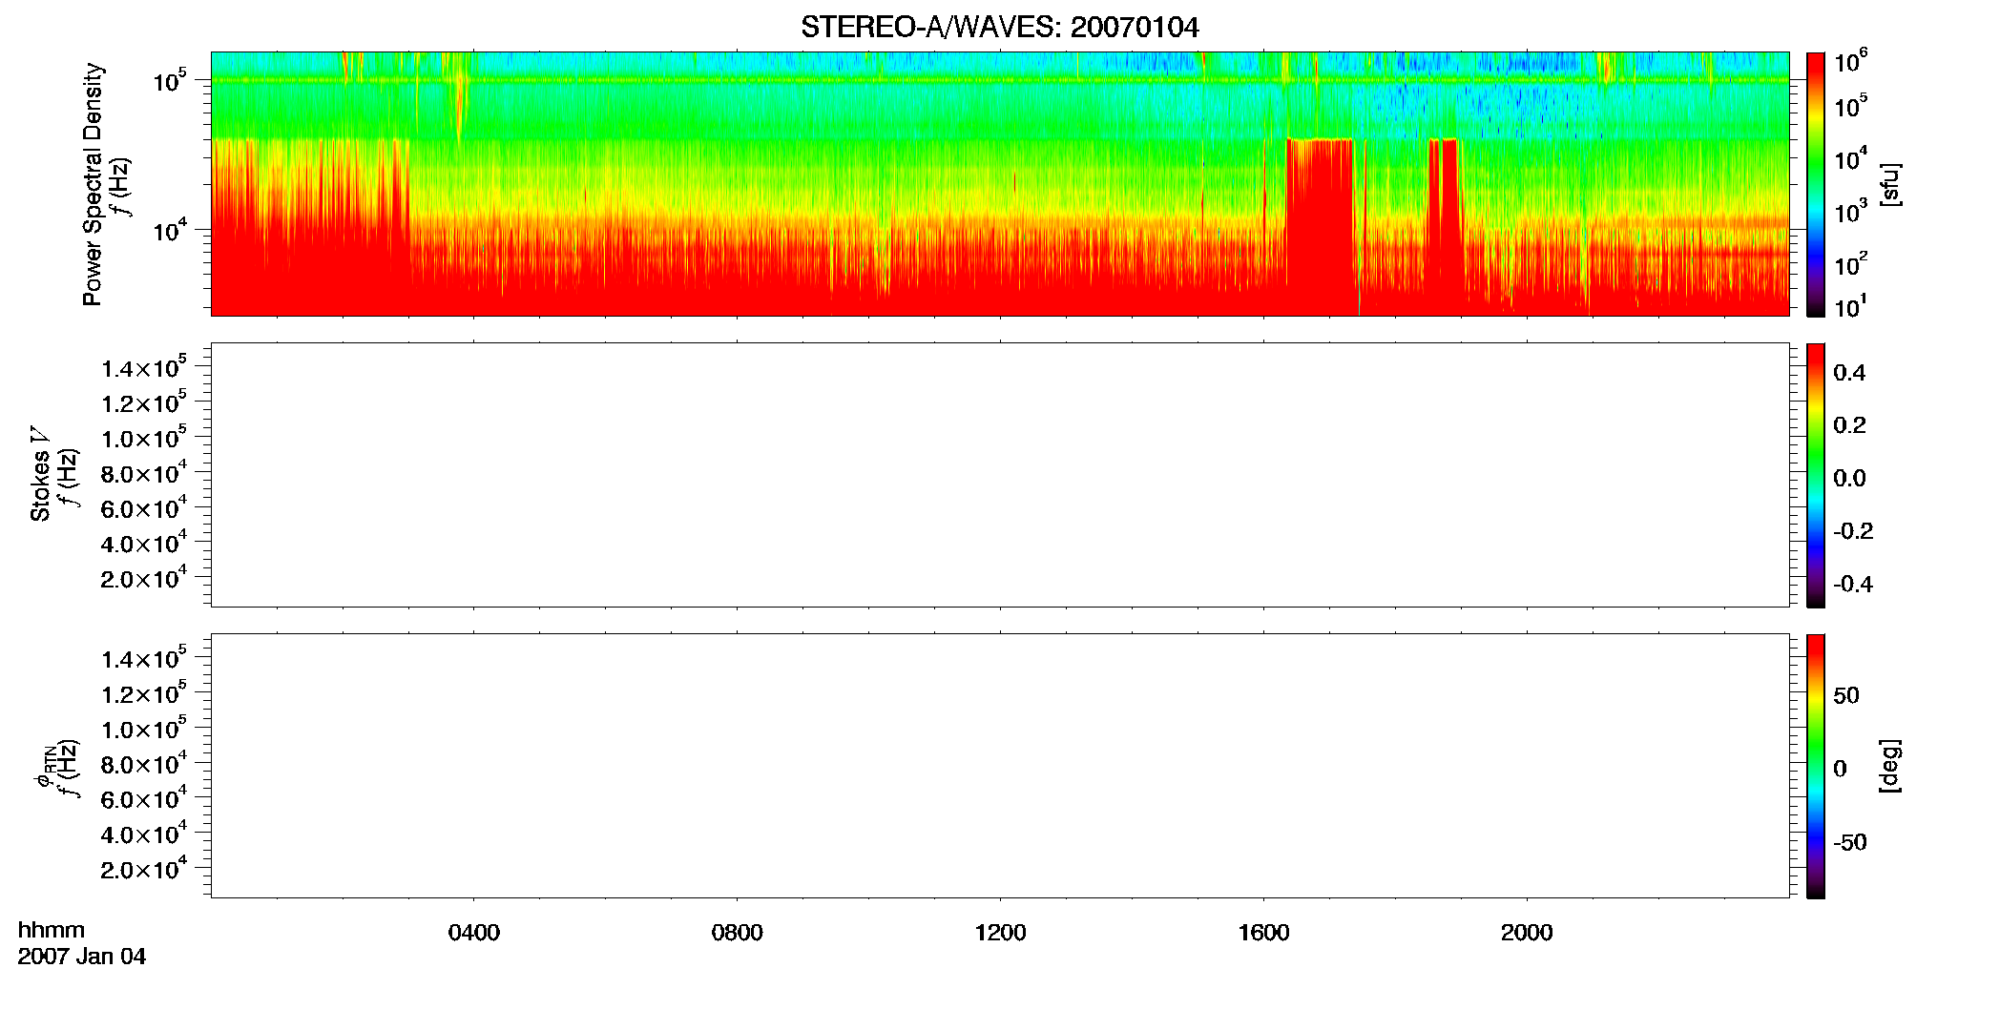Click the power spectral density colorbar
Screen dimensions: 2000x1030
(1816, 184)
